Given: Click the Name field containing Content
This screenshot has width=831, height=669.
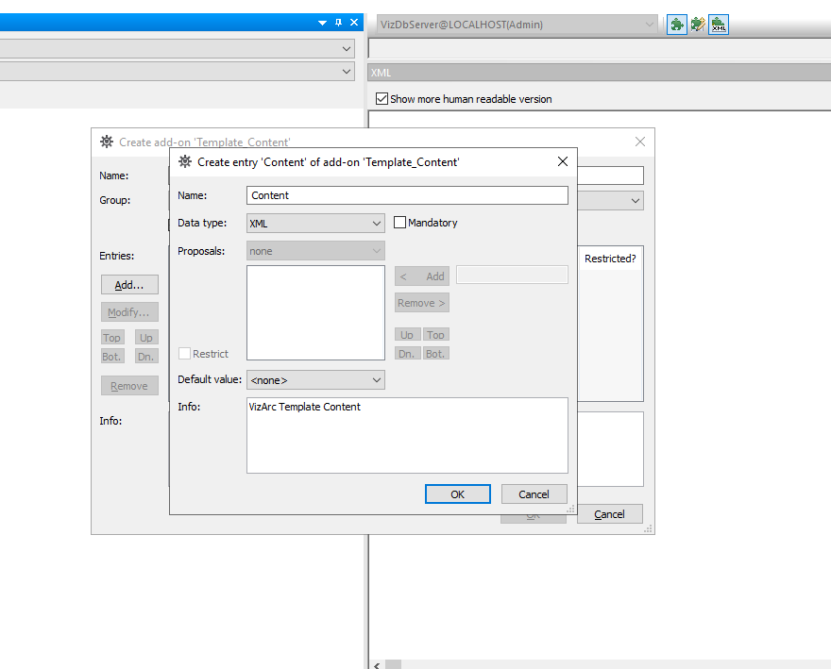Looking at the screenshot, I should pos(407,195).
